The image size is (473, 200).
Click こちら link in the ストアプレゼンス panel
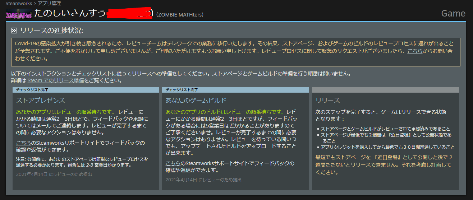[x=23, y=143]
